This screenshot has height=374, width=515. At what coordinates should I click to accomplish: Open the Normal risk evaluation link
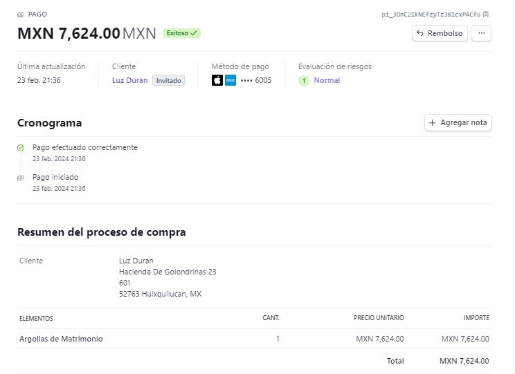pyautogui.click(x=327, y=80)
